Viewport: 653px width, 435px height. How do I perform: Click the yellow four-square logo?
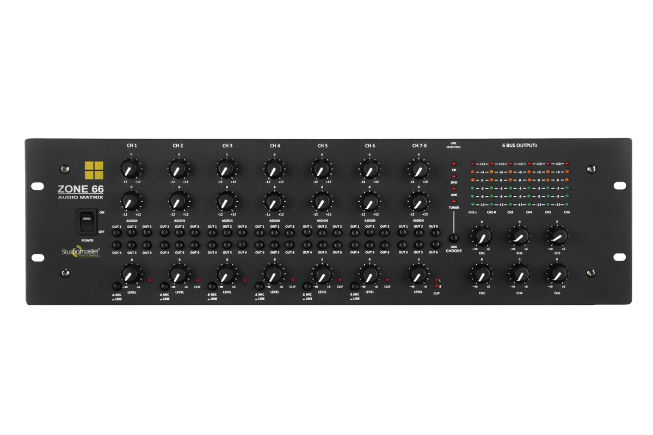tap(94, 170)
